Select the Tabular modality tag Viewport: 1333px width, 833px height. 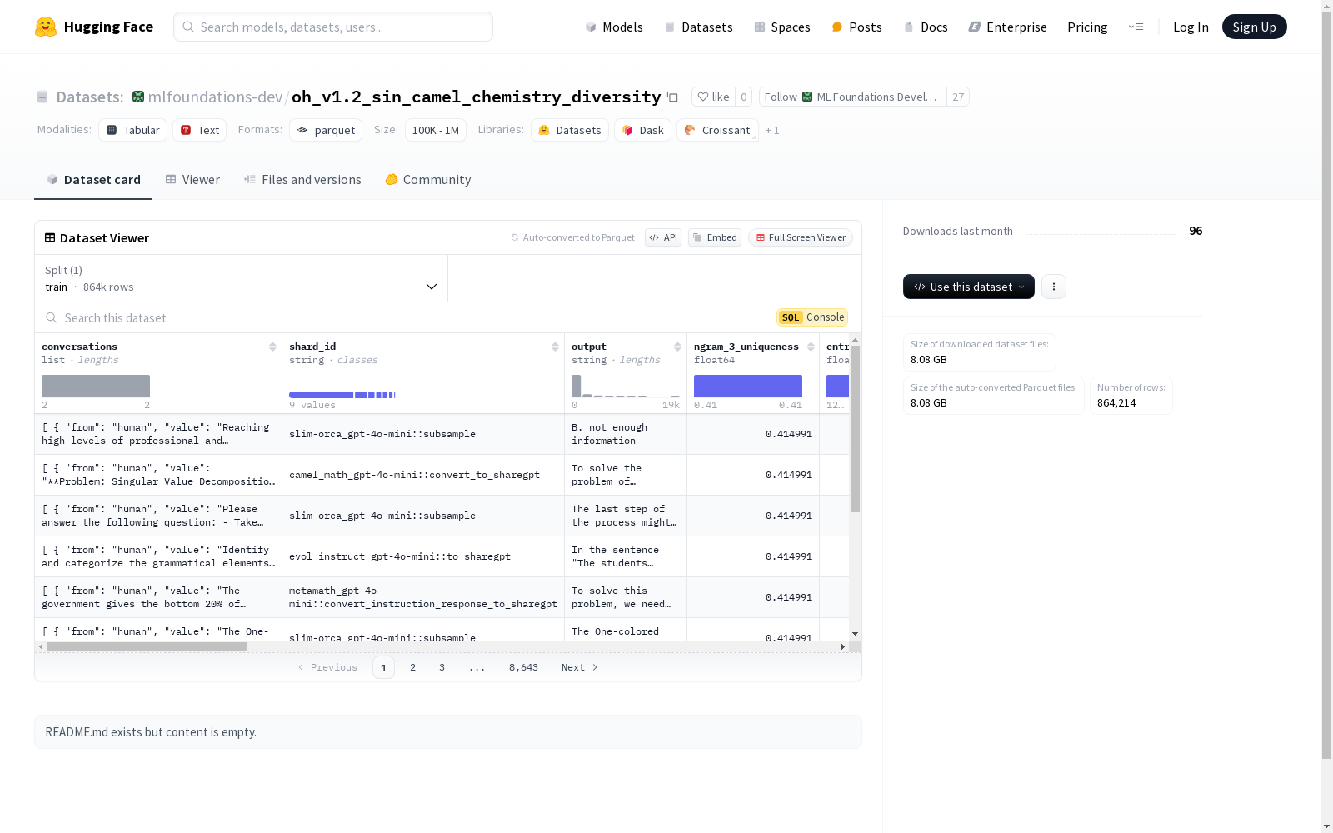[133, 130]
